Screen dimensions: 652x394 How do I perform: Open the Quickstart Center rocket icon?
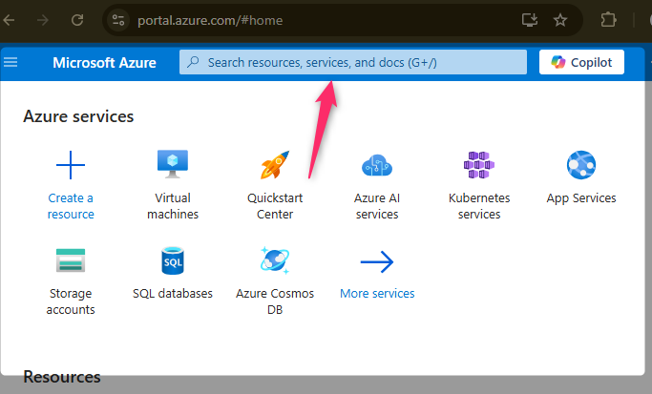274,165
